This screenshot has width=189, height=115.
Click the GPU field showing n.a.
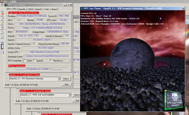point(19,20)
